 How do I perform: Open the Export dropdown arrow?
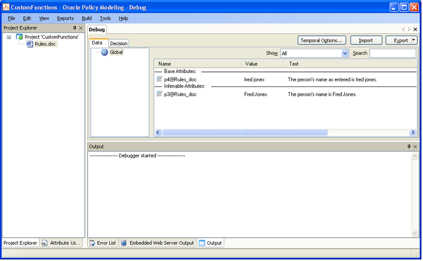click(414, 40)
